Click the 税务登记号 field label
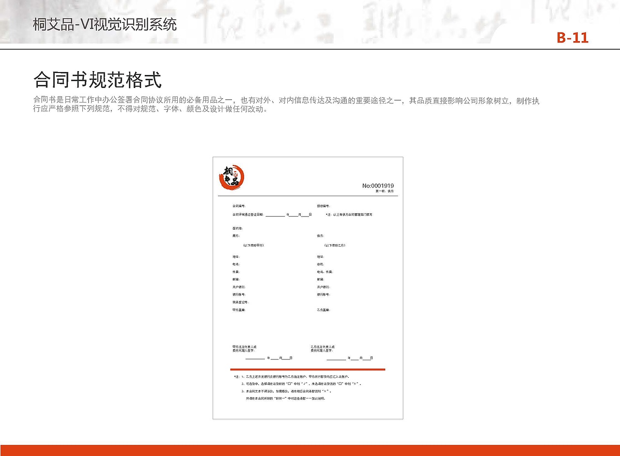This screenshot has height=456, width=620. click(x=240, y=302)
